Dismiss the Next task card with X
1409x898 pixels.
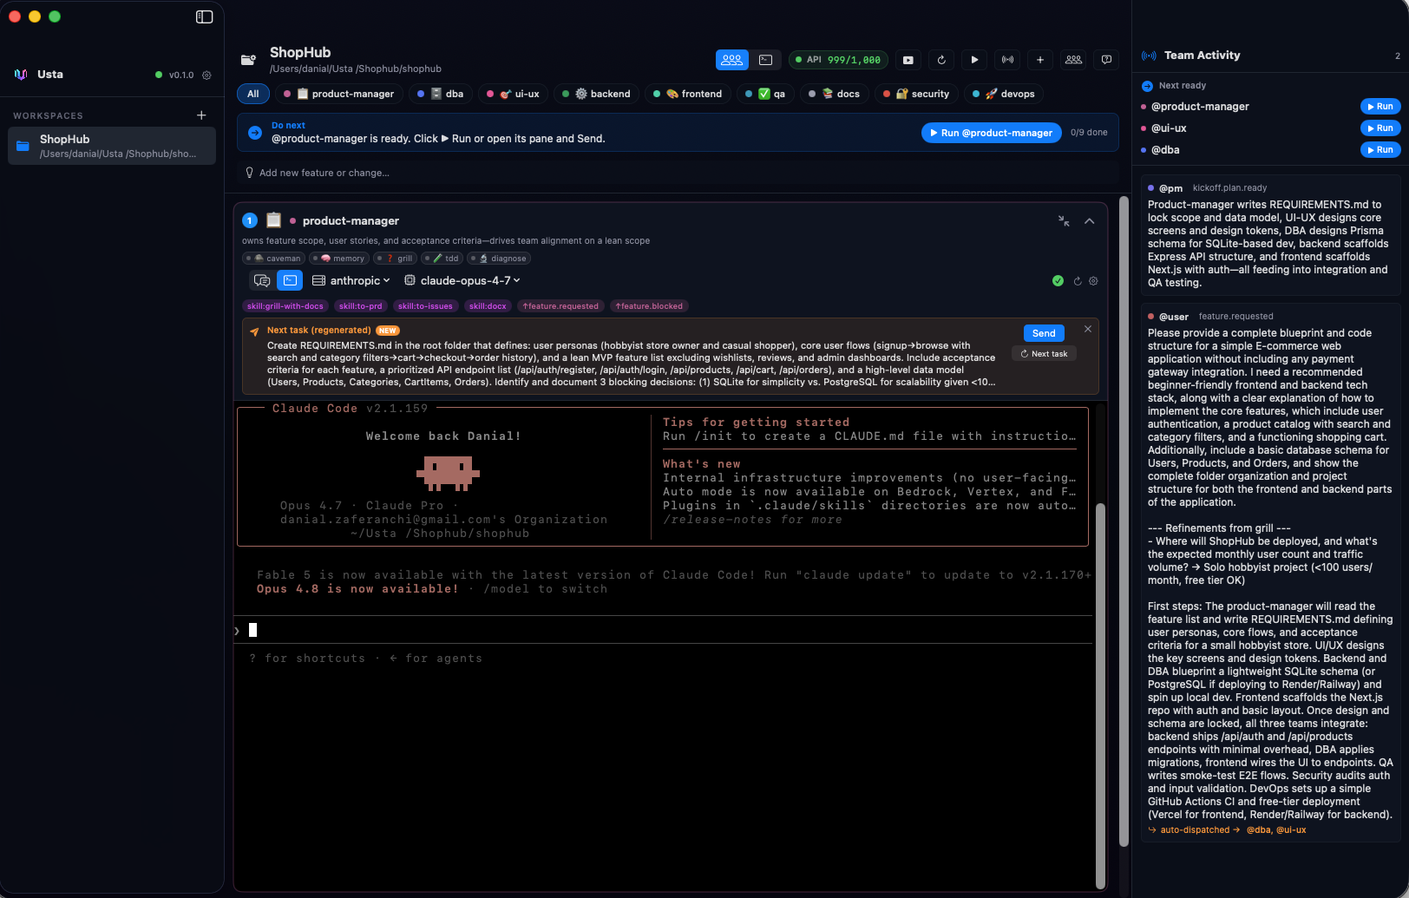[1087, 329]
